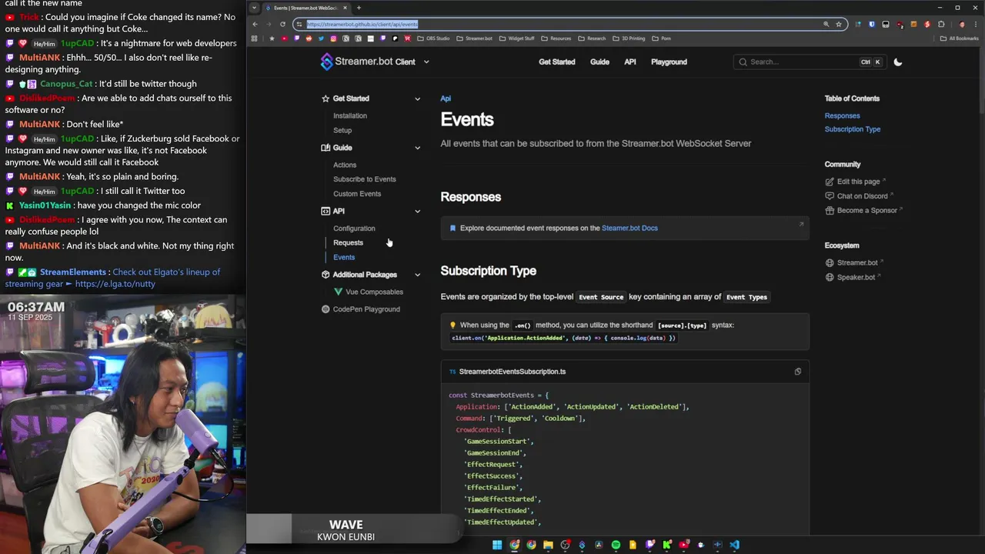Go to Setup page in sidebar
The height and width of the screenshot is (554, 985).
pos(342,130)
